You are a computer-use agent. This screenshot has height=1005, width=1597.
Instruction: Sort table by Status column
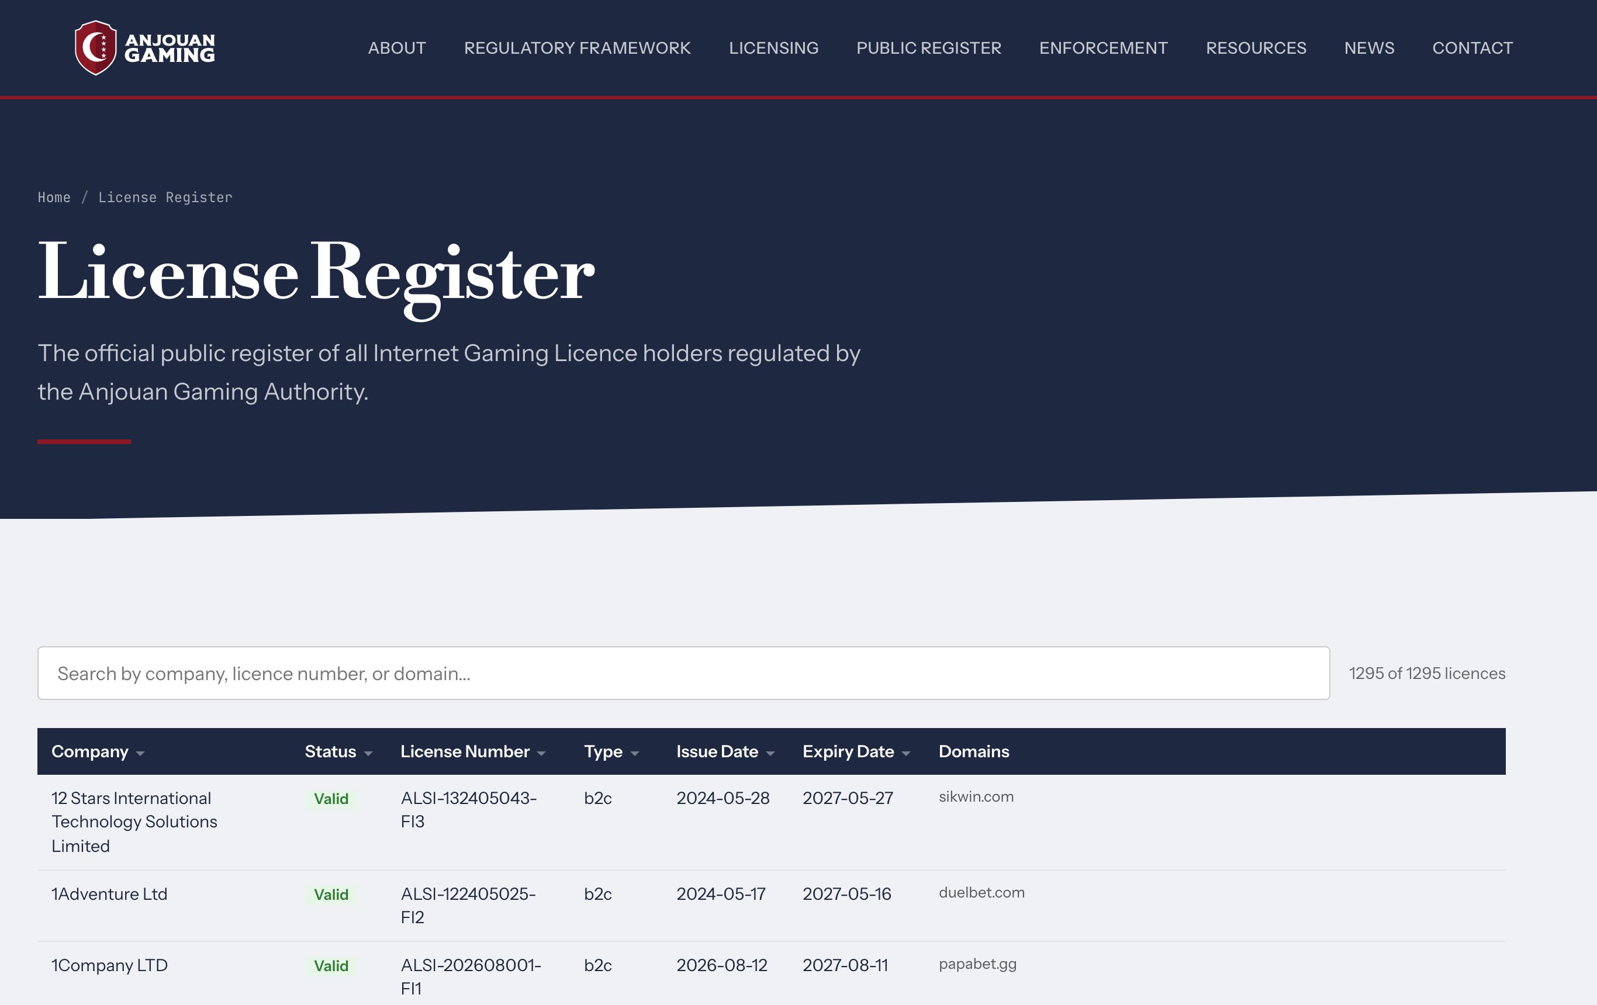(x=338, y=751)
